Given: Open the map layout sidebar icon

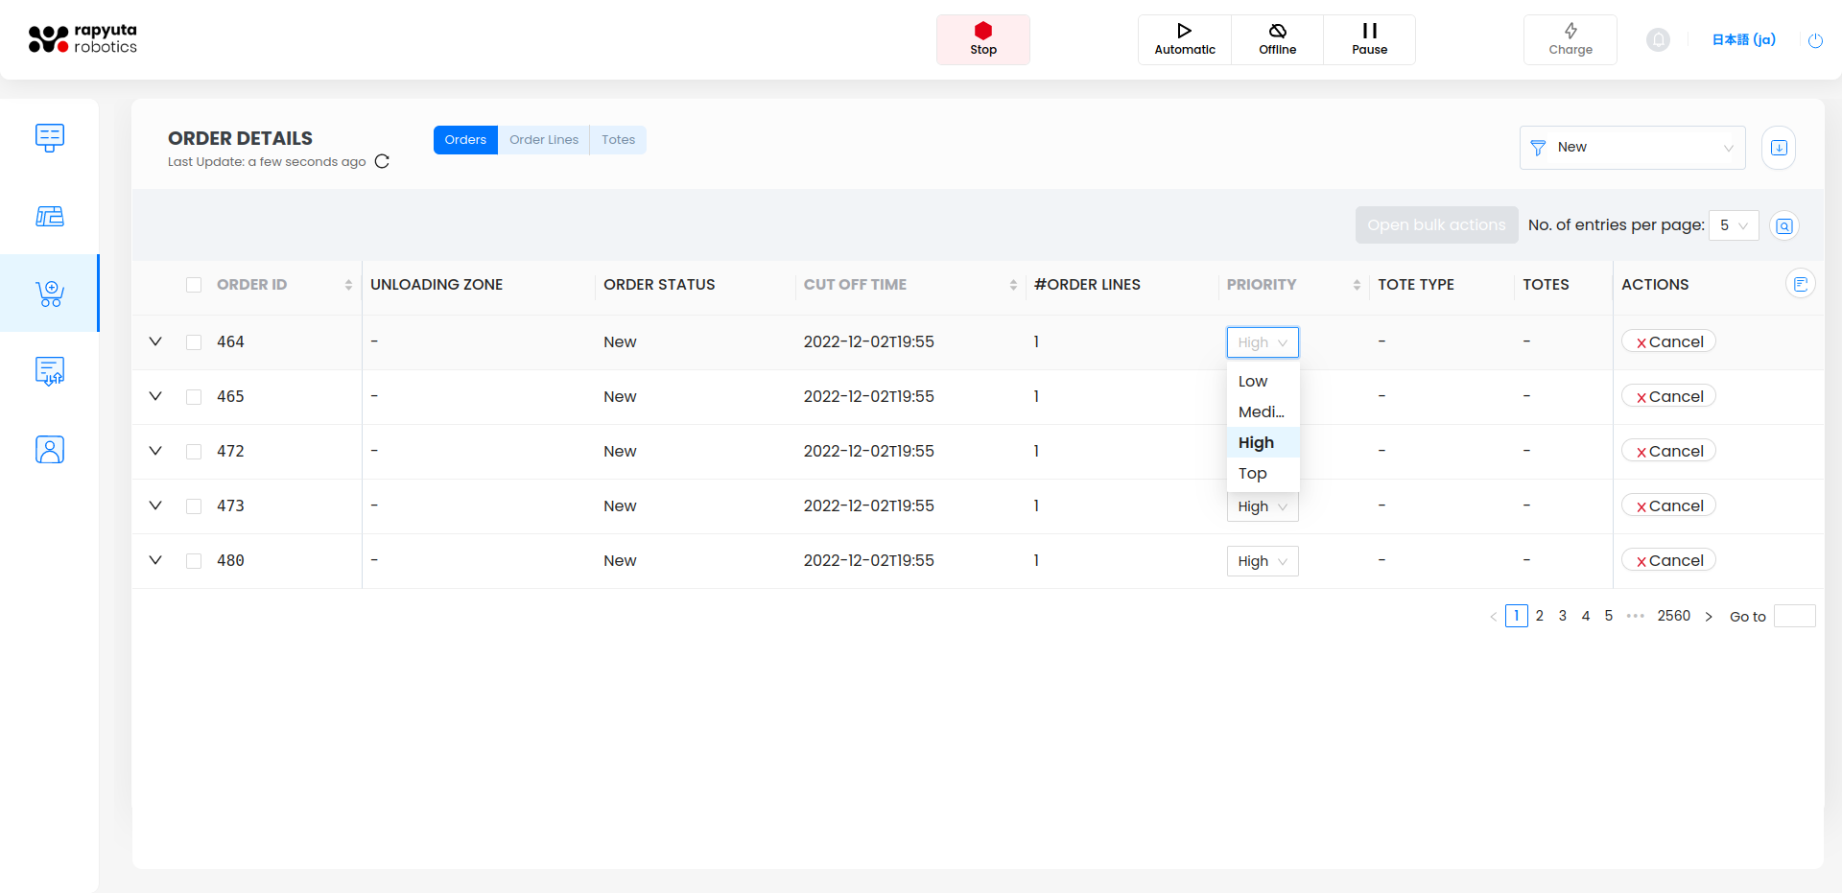Looking at the screenshot, I should 50,216.
